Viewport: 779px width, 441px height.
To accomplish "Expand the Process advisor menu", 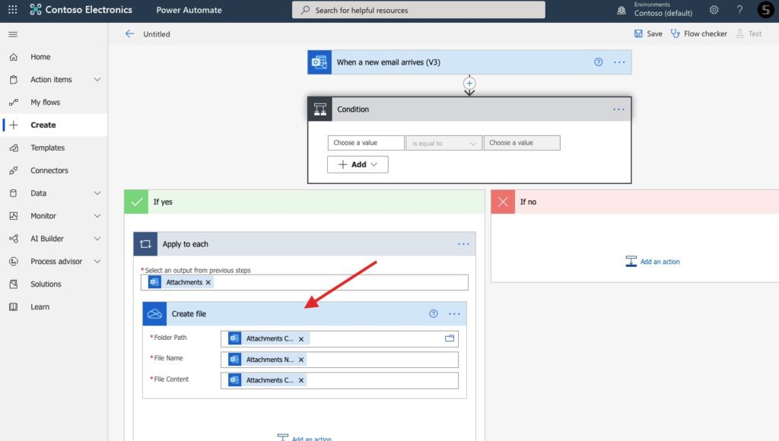I will [97, 262].
